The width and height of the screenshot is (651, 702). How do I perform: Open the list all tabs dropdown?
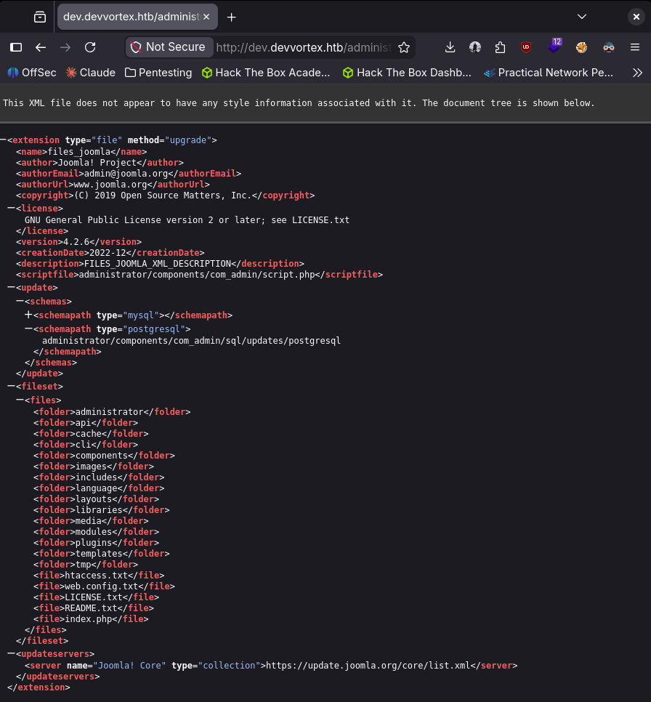point(582,17)
